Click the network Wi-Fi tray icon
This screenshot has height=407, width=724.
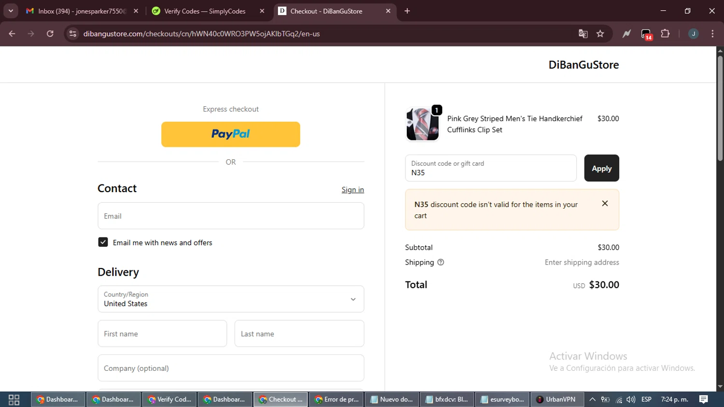(x=619, y=399)
